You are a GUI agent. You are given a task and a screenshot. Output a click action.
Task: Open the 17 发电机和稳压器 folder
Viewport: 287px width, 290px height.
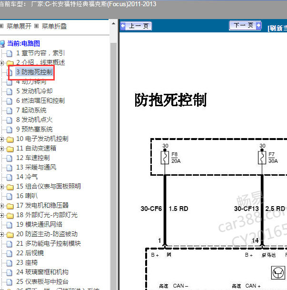tap(42, 206)
